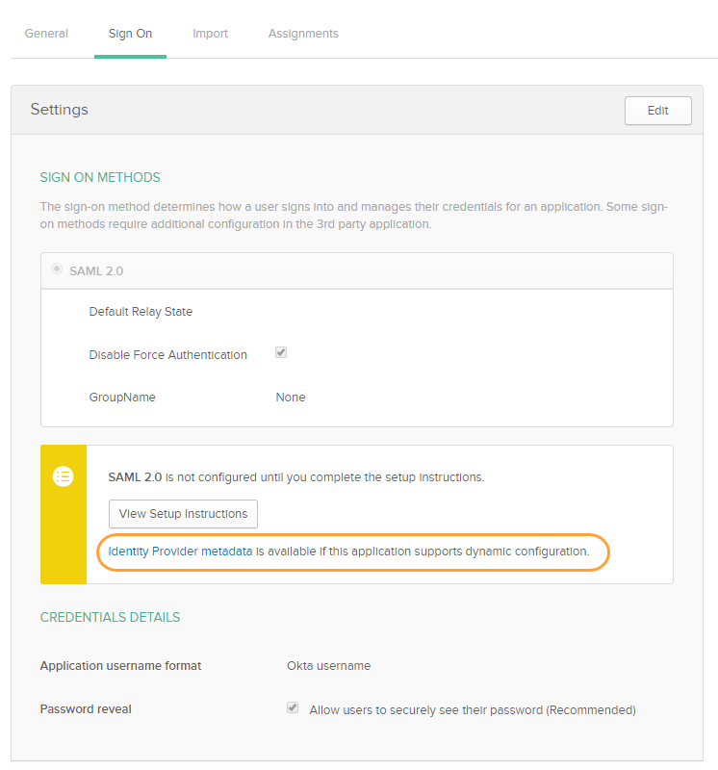Toggle the Disable Force Authentication checkbox
The width and height of the screenshot is (718, 770).
click(281, 353)
